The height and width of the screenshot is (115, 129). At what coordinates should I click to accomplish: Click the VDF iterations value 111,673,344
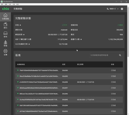pos(63,39)
